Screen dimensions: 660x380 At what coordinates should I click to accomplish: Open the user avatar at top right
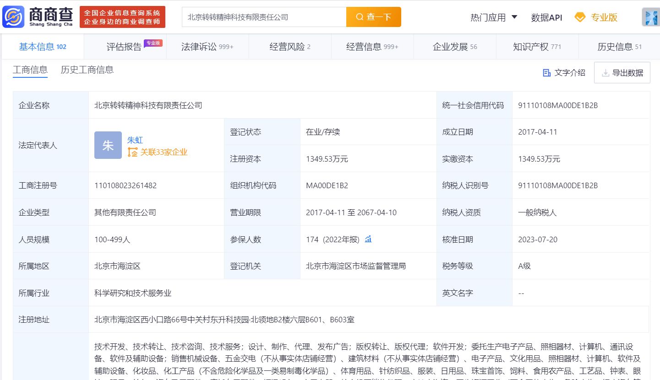pyautogui.click(x=650, y=17)
